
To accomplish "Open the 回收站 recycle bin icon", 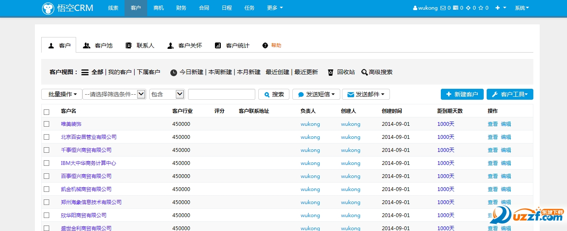I will pyautogui.click(x=331, y=72).
